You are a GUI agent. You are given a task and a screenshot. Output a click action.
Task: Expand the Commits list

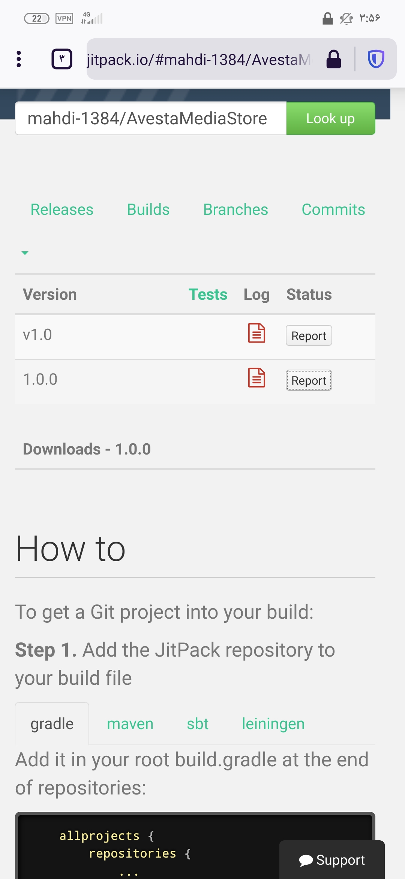point(333,210)
